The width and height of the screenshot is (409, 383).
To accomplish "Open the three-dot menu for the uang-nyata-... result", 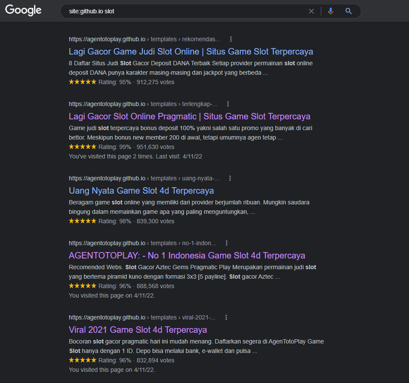I will [230, 178].
